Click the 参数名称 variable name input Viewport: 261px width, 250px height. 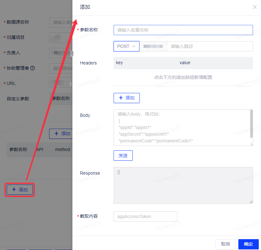pos(183,30)
